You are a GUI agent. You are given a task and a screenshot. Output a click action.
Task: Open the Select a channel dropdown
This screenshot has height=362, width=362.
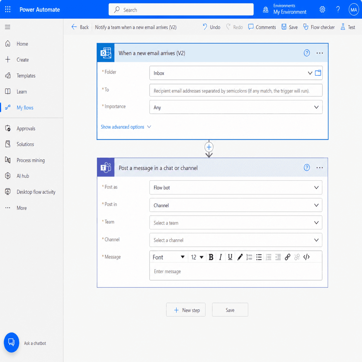(x=236, y=240)
